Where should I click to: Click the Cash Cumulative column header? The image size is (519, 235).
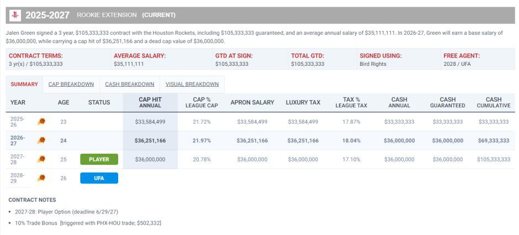coord(494,102)
